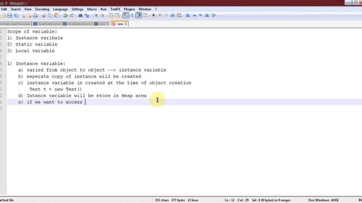Click the '3) Local variable' line
The width and height of the screenshot is (362, 203).
31,51
